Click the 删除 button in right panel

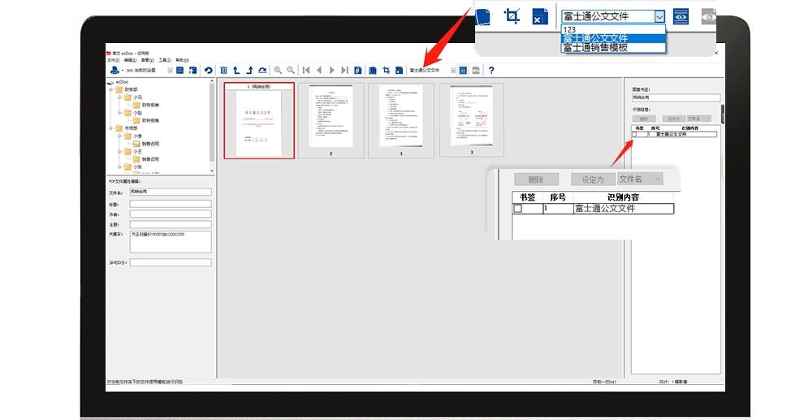[x=644, y=119]
